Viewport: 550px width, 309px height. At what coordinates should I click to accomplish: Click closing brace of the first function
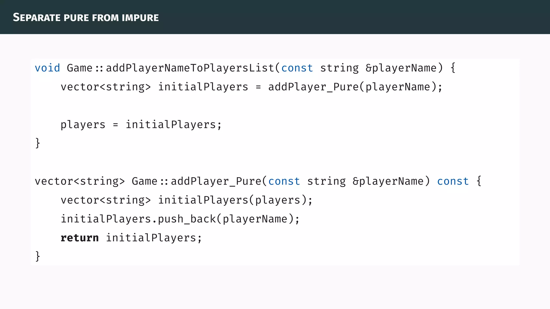coord(38,143)
